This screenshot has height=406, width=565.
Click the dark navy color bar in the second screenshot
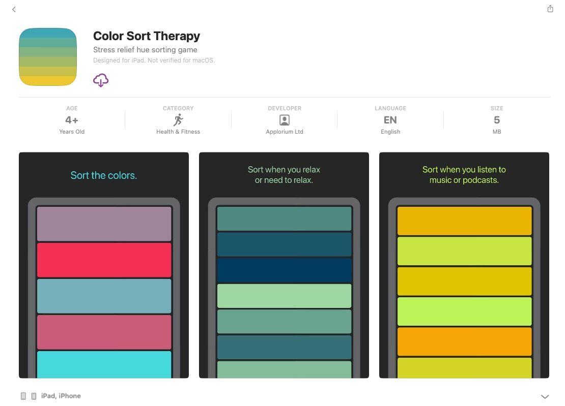point(284,270)
